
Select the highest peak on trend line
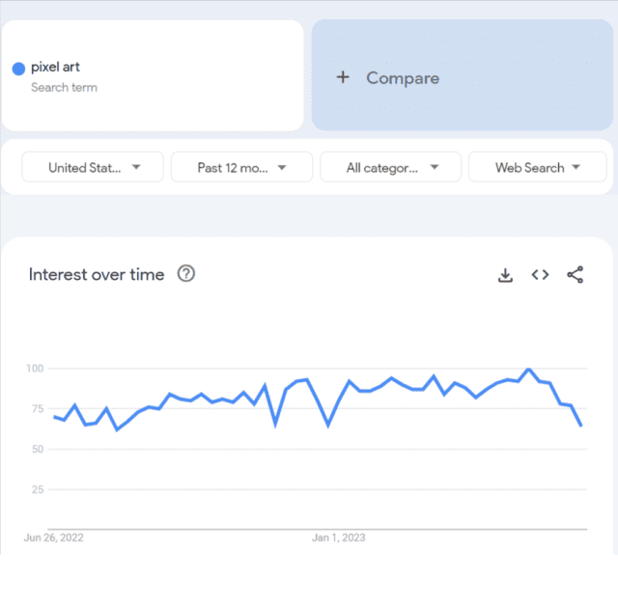(528, 370)
